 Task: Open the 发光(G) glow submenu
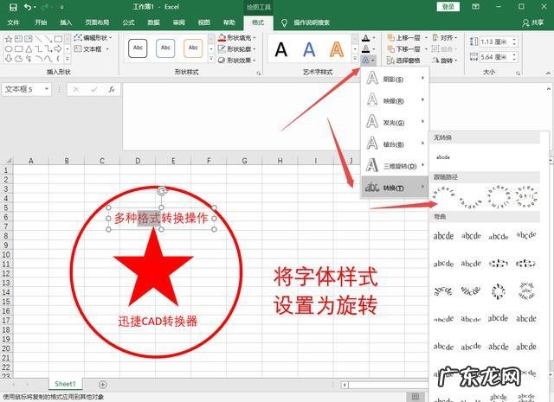click(395, 123)
